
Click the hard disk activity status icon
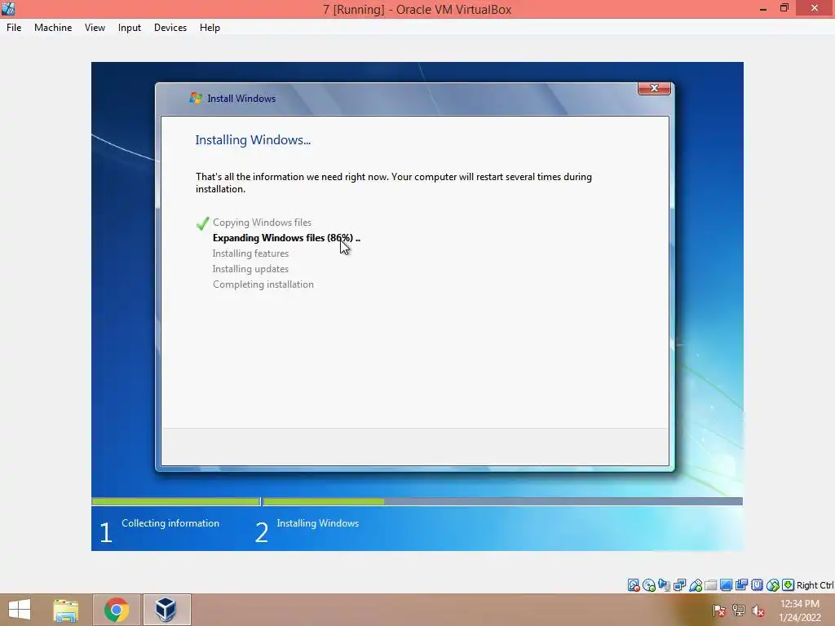634,585
